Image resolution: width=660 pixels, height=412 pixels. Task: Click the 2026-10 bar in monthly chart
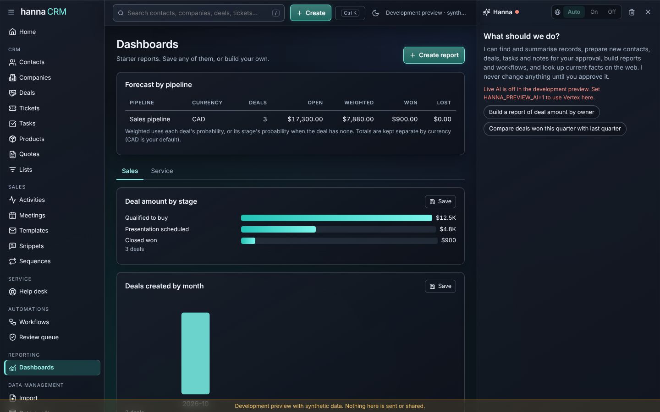coord(195,353)
